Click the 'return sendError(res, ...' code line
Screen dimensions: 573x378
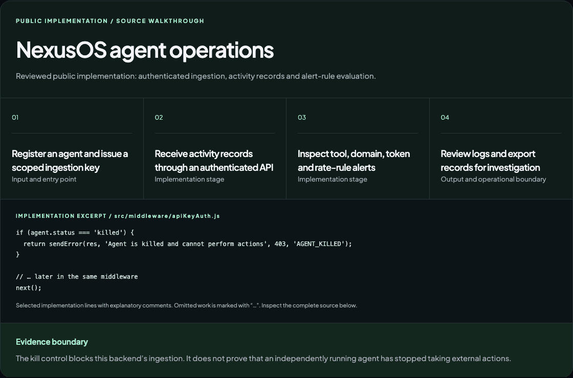187,243
